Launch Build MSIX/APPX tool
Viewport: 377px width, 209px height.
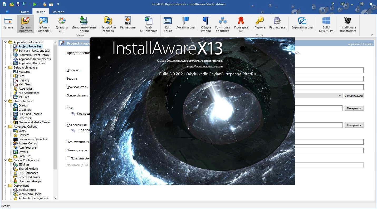[326, 24]
